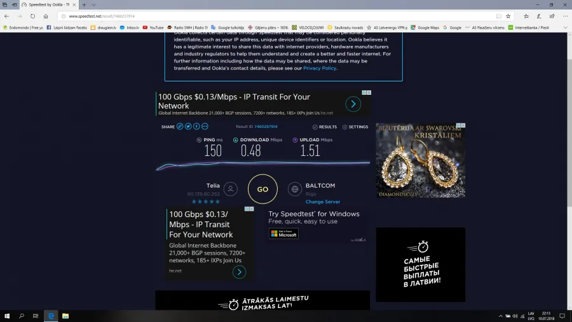The image size is (572, 322).
Task: Refresh the page
Action: tap(32, 16)
